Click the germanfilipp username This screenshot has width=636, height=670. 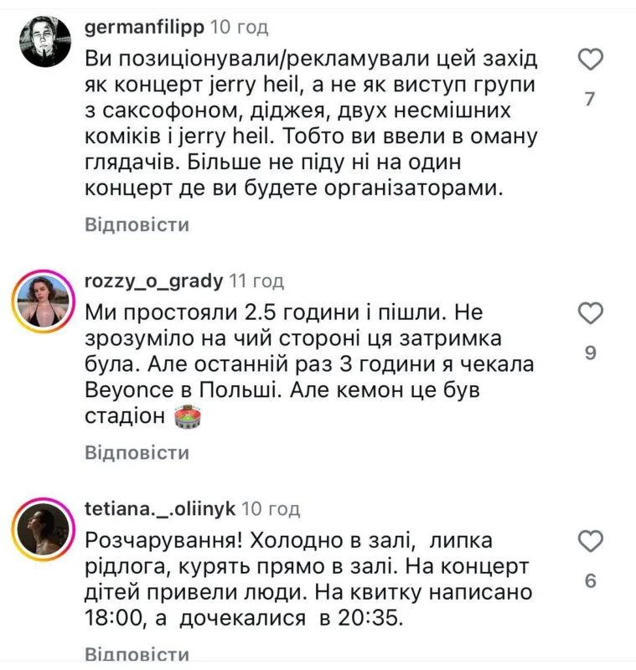pos(144,28)
